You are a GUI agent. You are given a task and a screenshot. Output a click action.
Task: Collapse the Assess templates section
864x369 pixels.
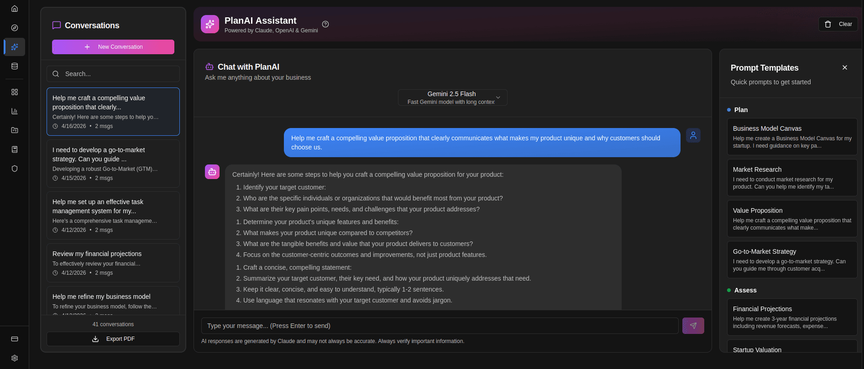tap(745, 290)
